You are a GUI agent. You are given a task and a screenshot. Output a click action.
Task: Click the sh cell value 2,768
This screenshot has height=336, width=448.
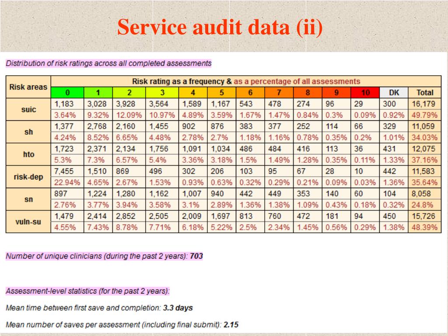click(97, 126)
